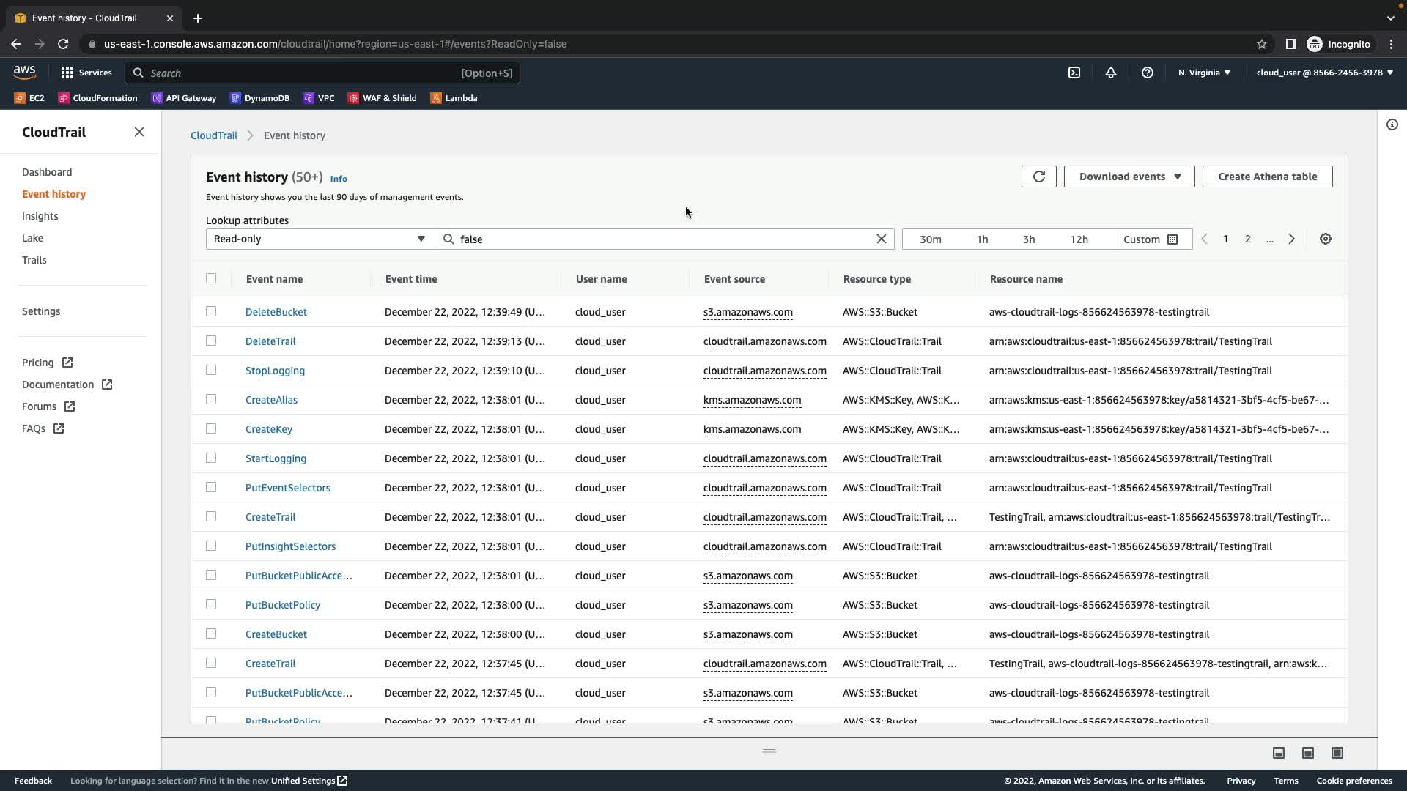
Task: Click Create Athena table button
Action: 1266,177
